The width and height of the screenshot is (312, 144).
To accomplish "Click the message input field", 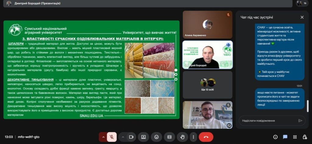I will point(267,121).
